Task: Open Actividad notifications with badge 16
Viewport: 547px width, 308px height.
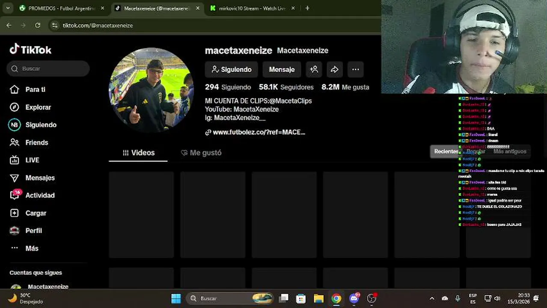Action: pyautogui.click(x=40, y=195)
